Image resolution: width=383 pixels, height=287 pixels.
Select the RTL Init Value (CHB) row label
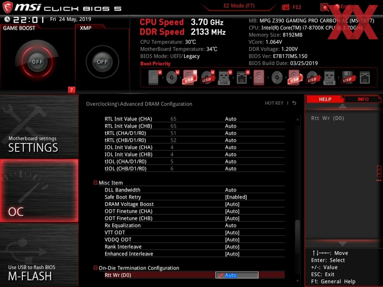[x=128, y=126]
